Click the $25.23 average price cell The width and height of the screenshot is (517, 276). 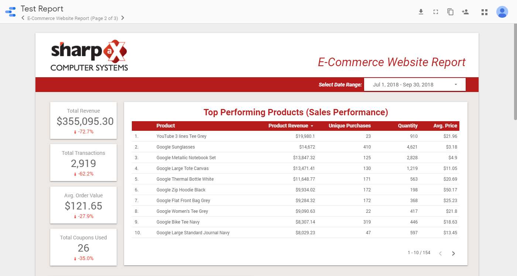coord(451,201)
